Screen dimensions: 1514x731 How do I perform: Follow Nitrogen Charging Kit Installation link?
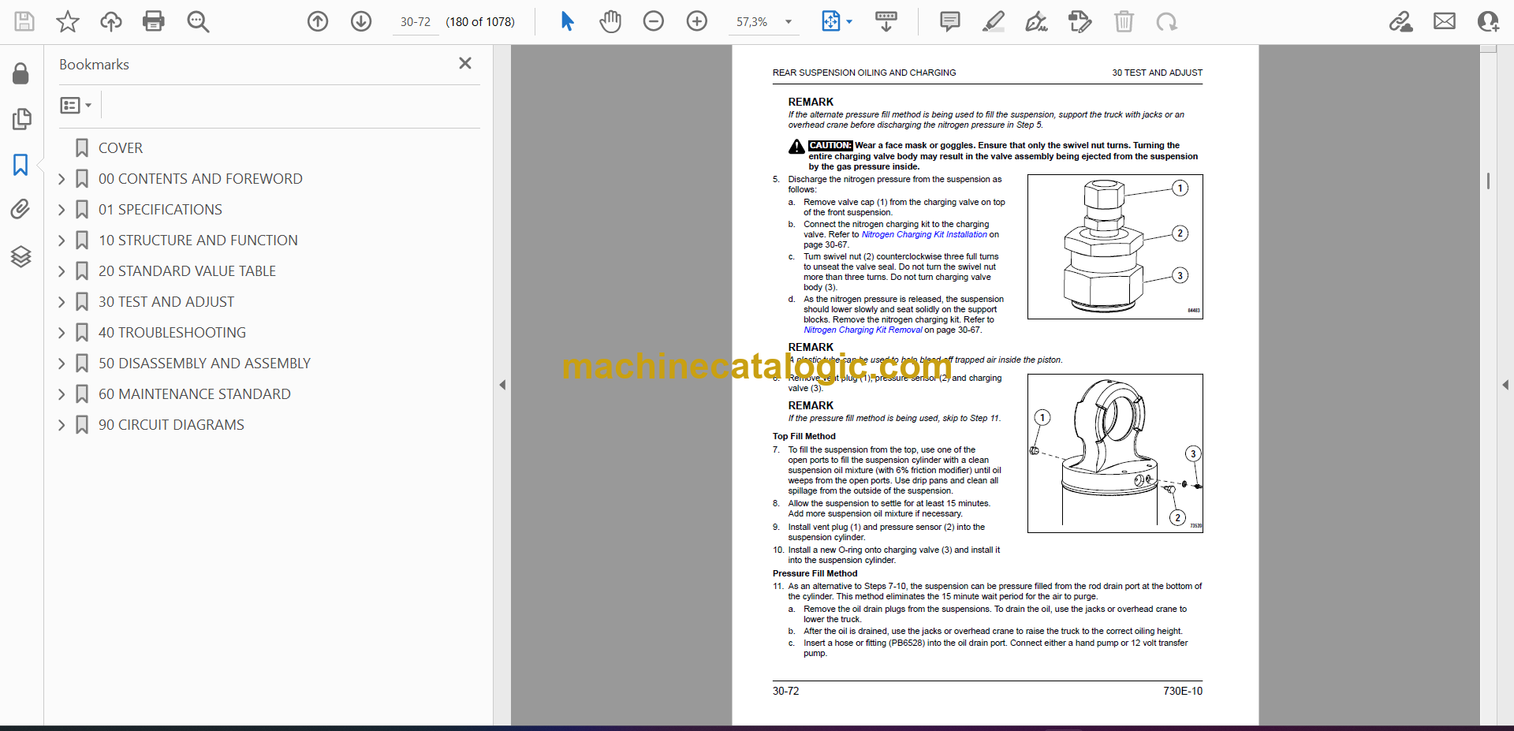[x=924, y=234]
